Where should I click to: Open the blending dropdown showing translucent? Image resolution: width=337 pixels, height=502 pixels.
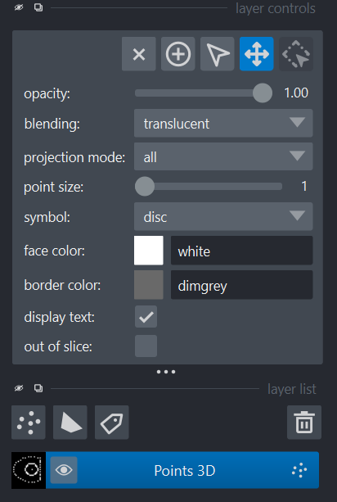click(223, 124)
